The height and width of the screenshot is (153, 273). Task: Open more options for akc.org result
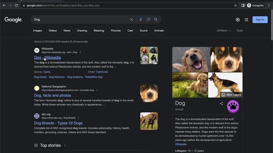click(x=78, y=118)
